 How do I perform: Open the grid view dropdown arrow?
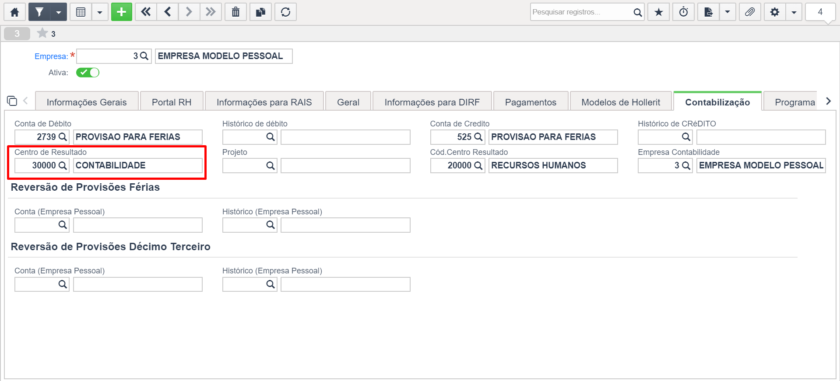[100, 12]
